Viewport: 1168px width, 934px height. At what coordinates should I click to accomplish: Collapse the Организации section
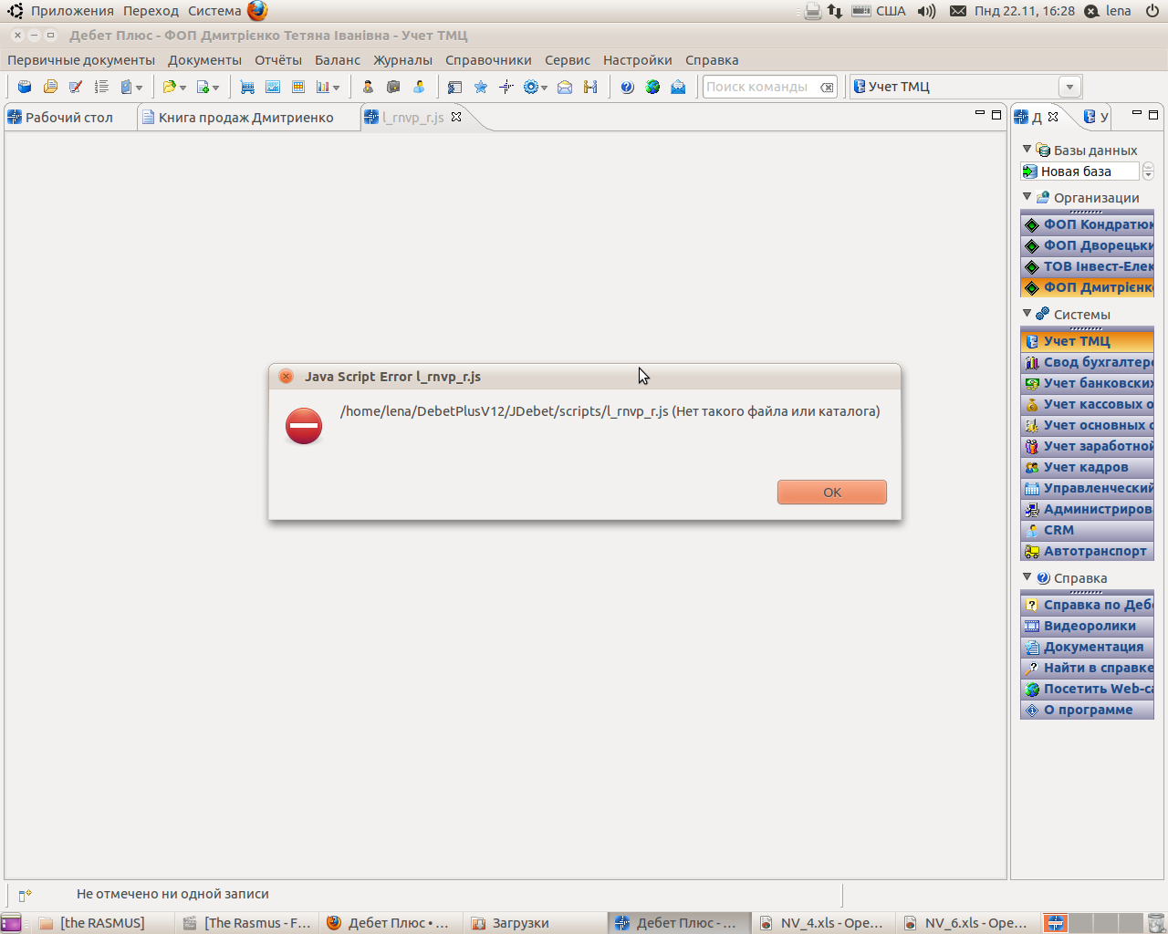click(1027, 196)
